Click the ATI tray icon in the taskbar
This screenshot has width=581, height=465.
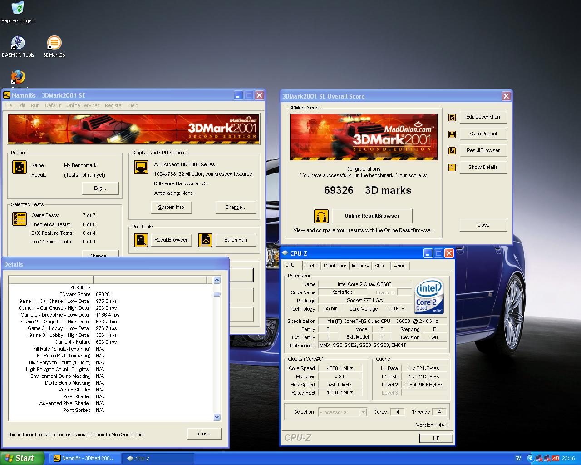pos(555,458)
